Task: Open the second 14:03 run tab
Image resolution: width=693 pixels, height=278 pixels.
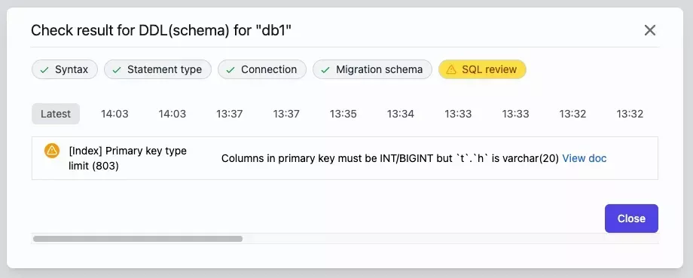Action: click(x=172, y=114)
